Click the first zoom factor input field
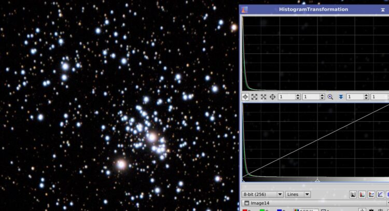This screenshot has width=389, height=211. (x=287, y=97)
